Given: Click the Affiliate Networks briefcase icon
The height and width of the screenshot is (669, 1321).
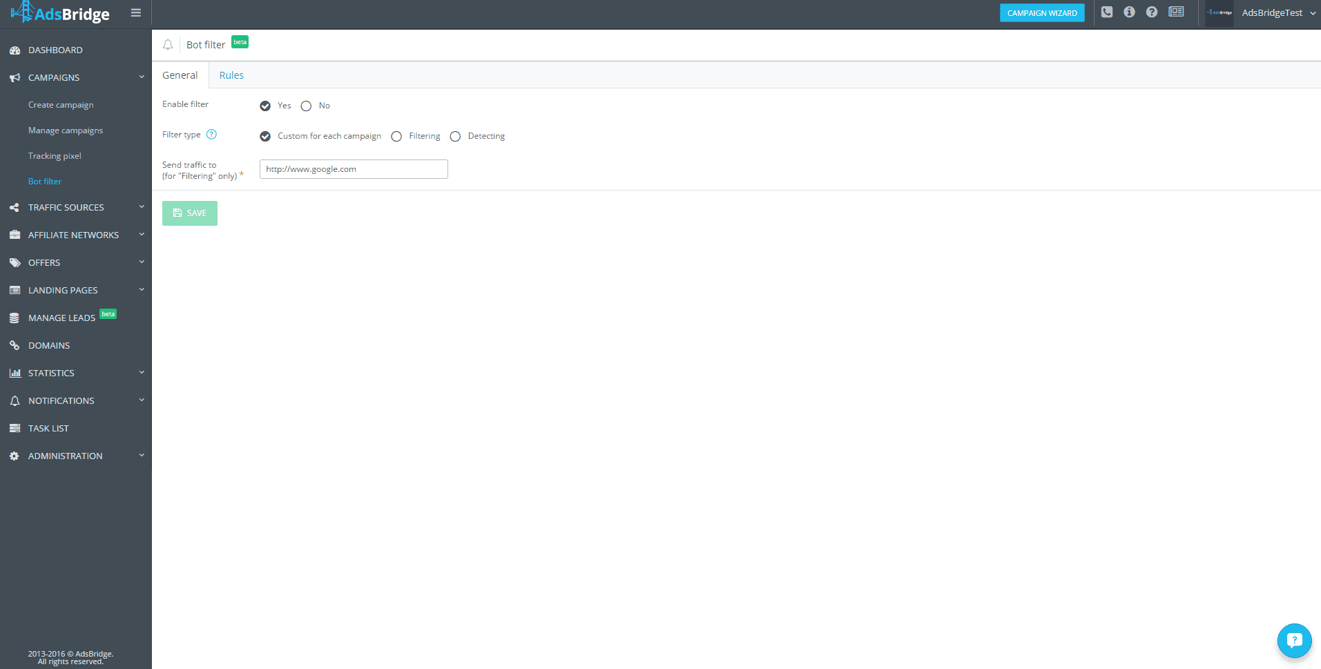Looking at the screenshot, I should (15, 235).
